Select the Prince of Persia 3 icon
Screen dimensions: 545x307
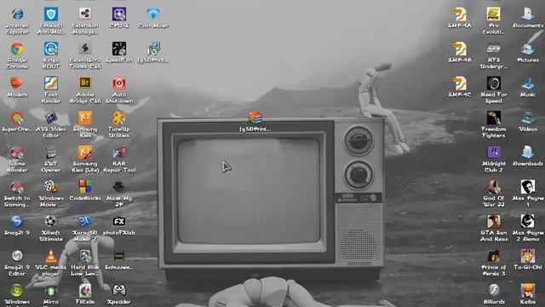[x=494, y=256]
